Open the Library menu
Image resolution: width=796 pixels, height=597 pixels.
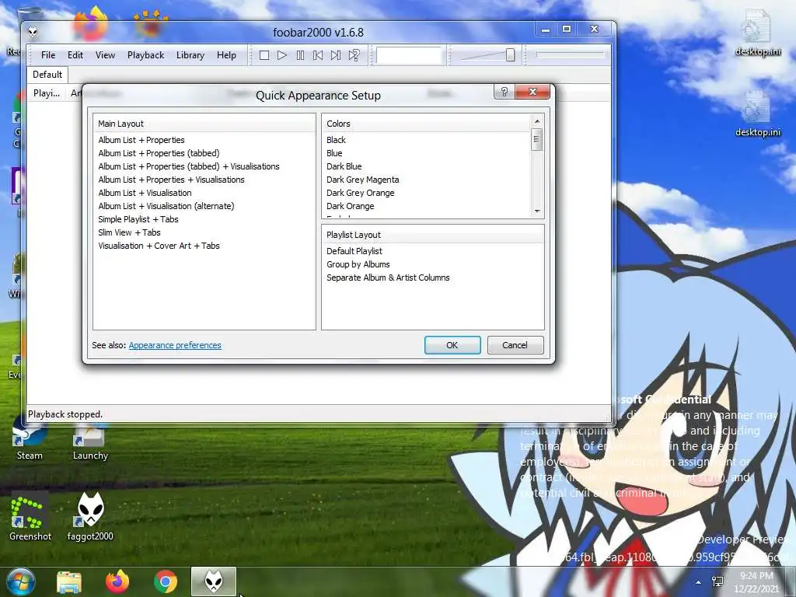[x=190, y=55]
